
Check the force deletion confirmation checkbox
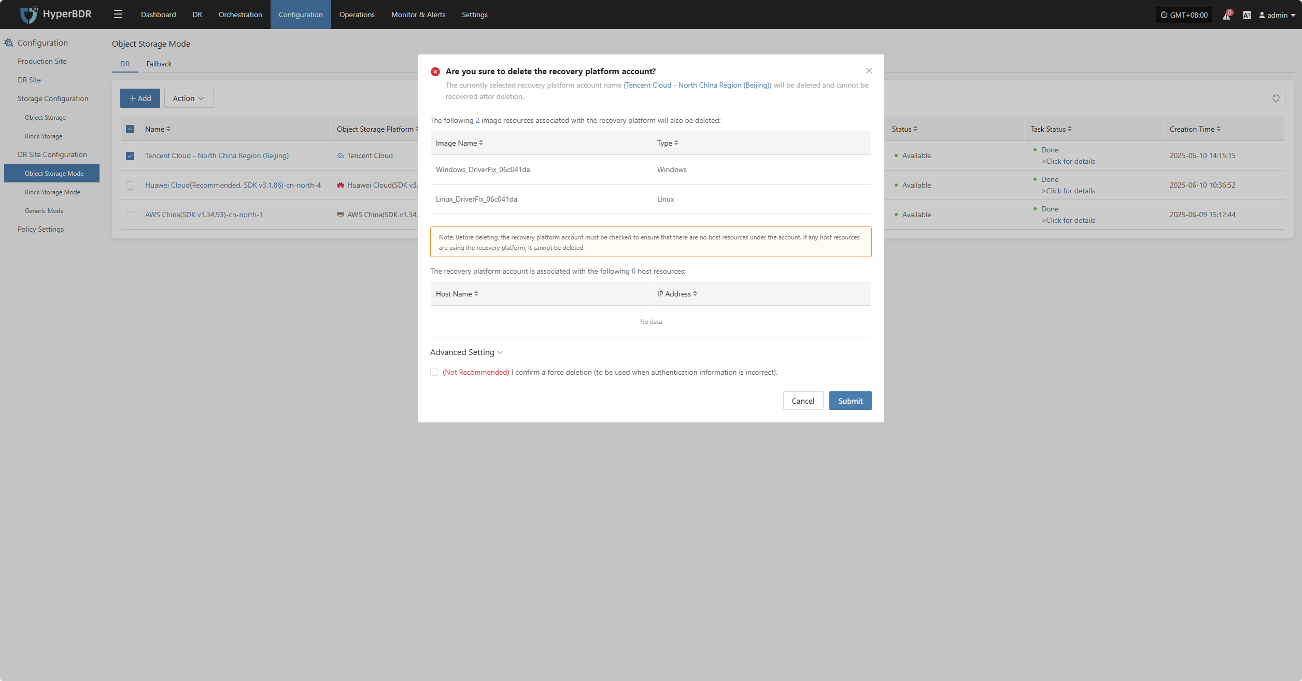pos(434,372)
